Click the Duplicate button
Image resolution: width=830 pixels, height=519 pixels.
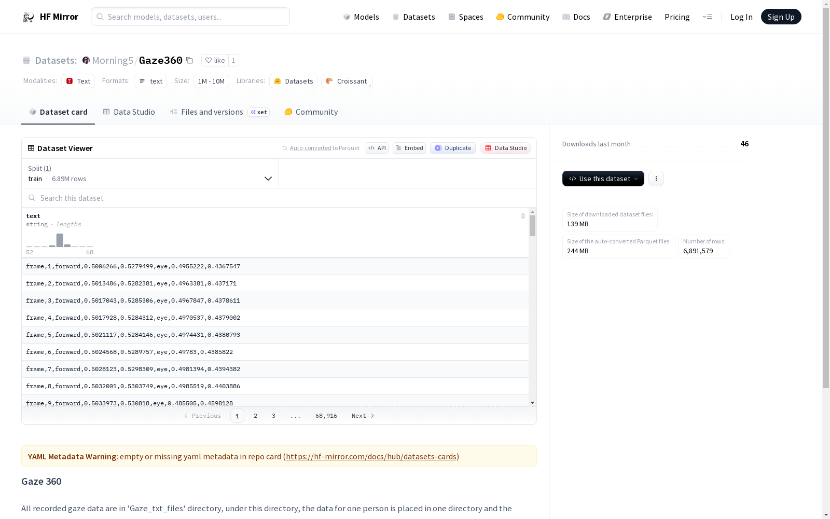453,148
